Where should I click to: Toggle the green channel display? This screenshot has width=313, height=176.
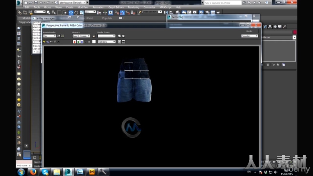click(x=78, y=41)
